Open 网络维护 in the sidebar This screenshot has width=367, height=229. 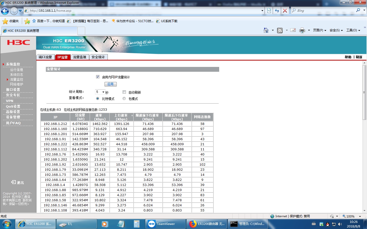tap(17, 84)
